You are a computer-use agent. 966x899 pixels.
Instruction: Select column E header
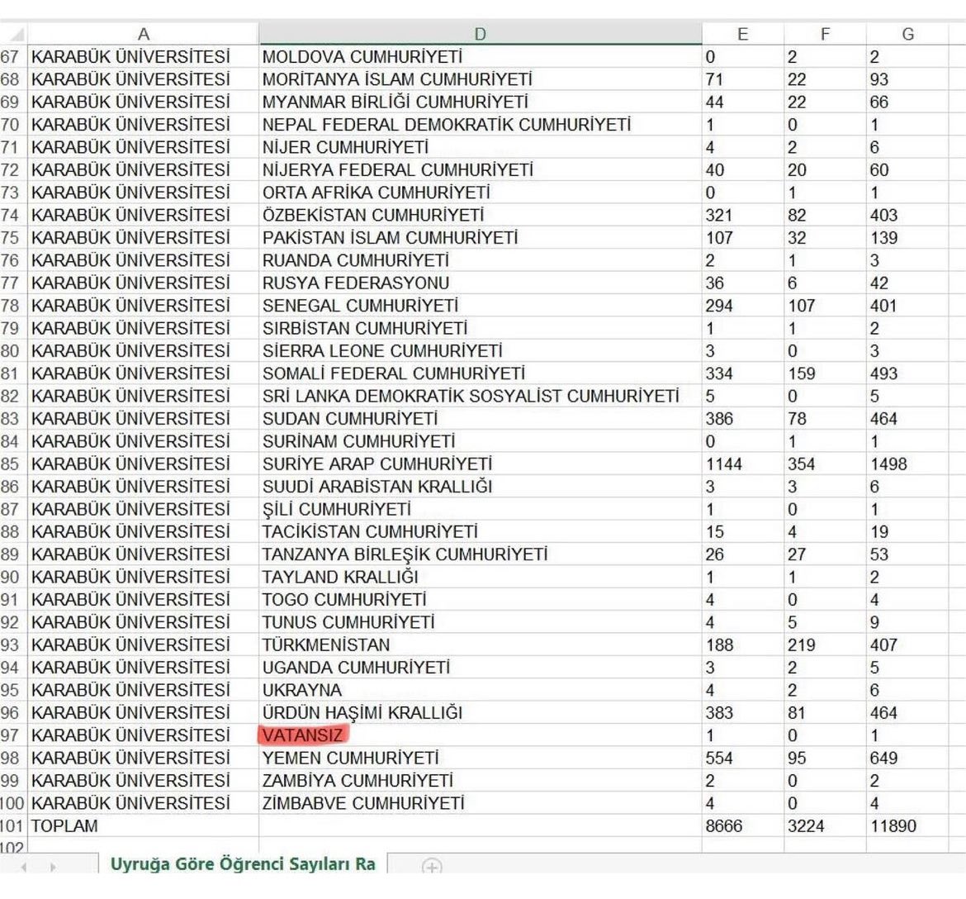point(743,34)
